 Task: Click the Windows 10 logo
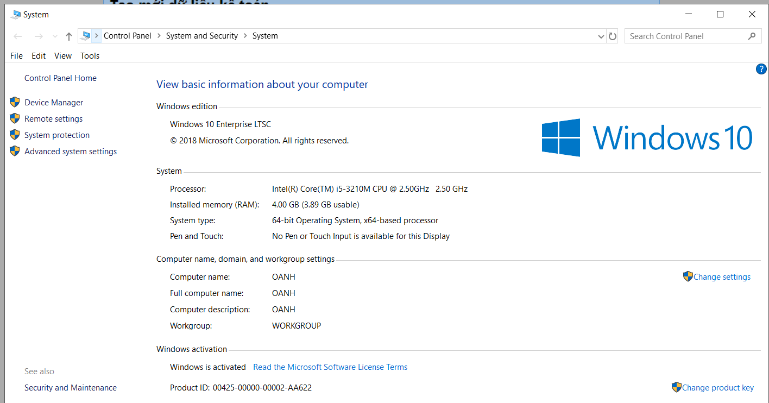[x=647, y=138]
